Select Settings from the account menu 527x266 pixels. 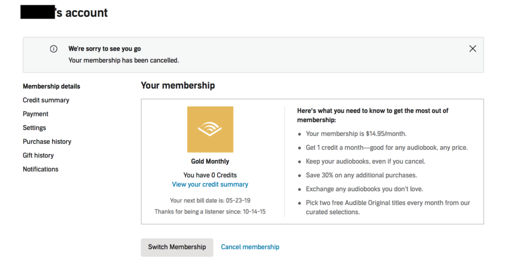point(34,128)
